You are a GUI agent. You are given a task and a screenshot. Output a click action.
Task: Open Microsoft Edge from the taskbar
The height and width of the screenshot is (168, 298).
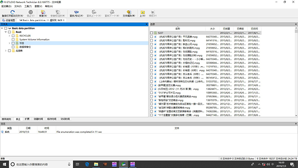tap(87, 164)
